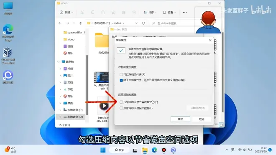Open the 查看 view dropdown
The width and height of the screenshot is (276, 155).
[x=169, y=12]
